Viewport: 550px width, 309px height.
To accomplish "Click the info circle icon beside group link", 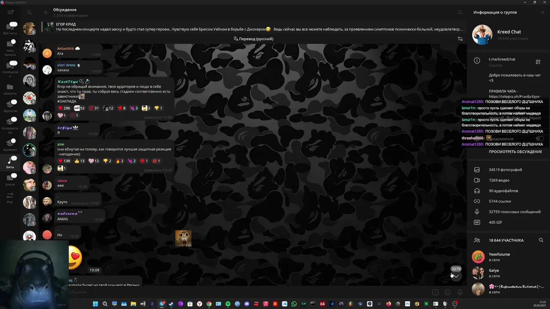I will (477, 61).
